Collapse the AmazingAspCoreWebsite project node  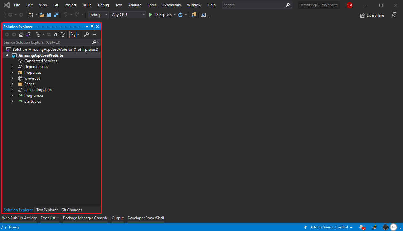coord(7,55)
